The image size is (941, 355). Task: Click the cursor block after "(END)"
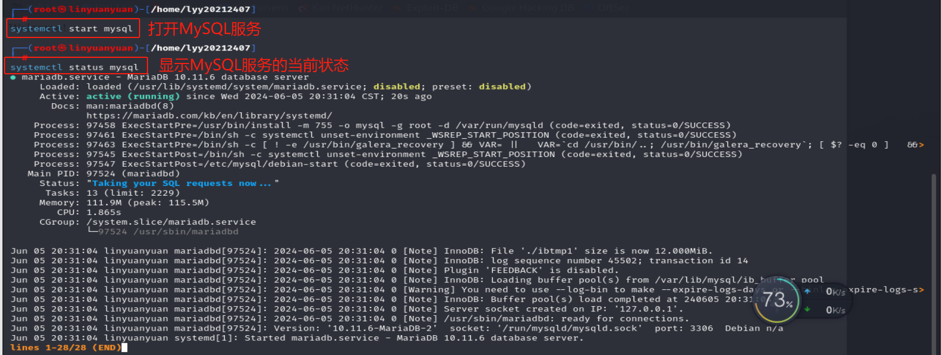click(x=124, y=348)
